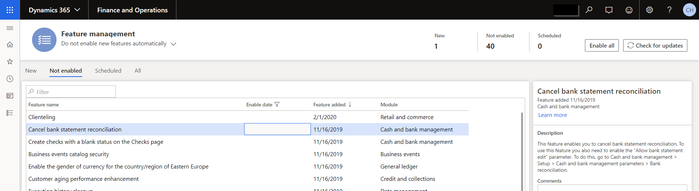Open CH user account avatar

coord(690,10)
